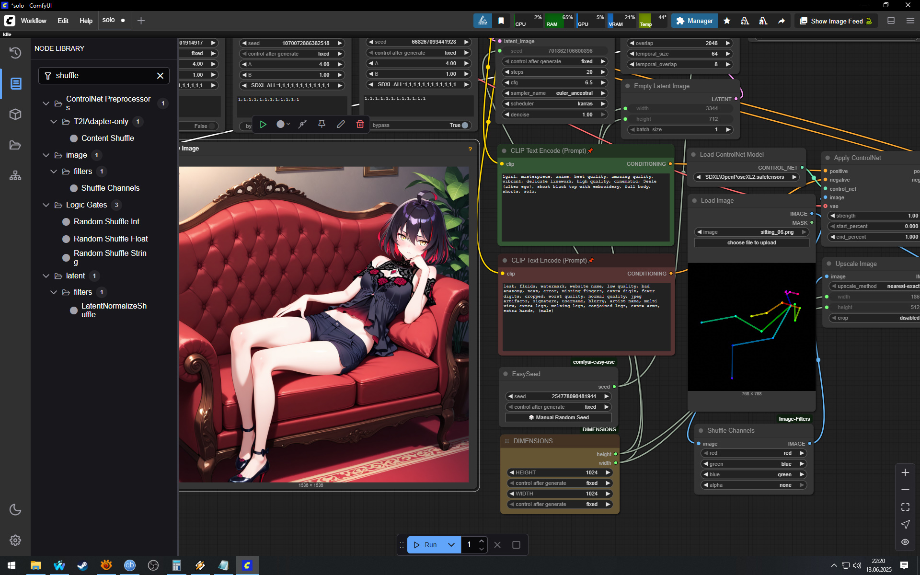Collapse T2IAdapter-only folder
The image size is (920, 575).
pyautogui.click(x=54, y=122)
